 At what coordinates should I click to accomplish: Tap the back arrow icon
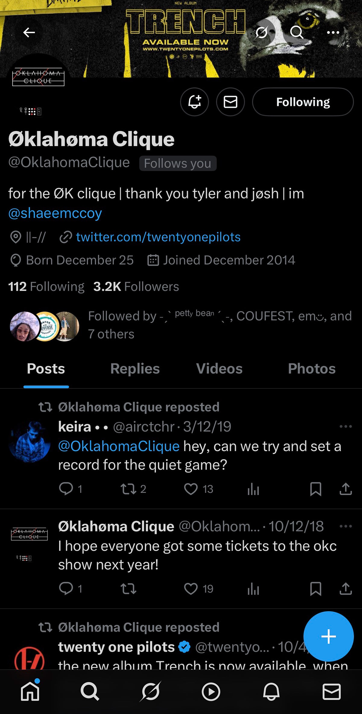click(29, 32)
